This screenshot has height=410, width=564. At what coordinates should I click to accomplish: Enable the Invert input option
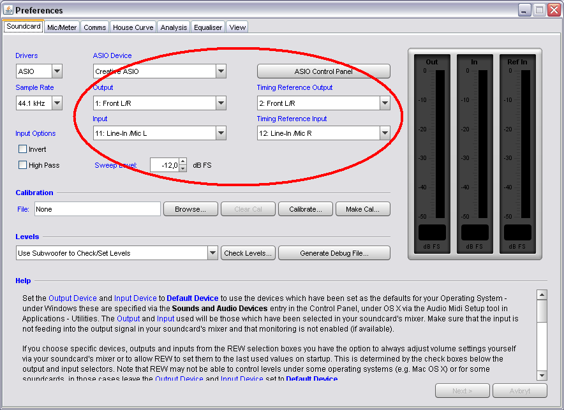(23, 149)
